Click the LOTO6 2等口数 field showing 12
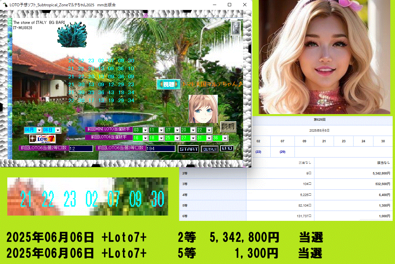 tap(81, 149)
